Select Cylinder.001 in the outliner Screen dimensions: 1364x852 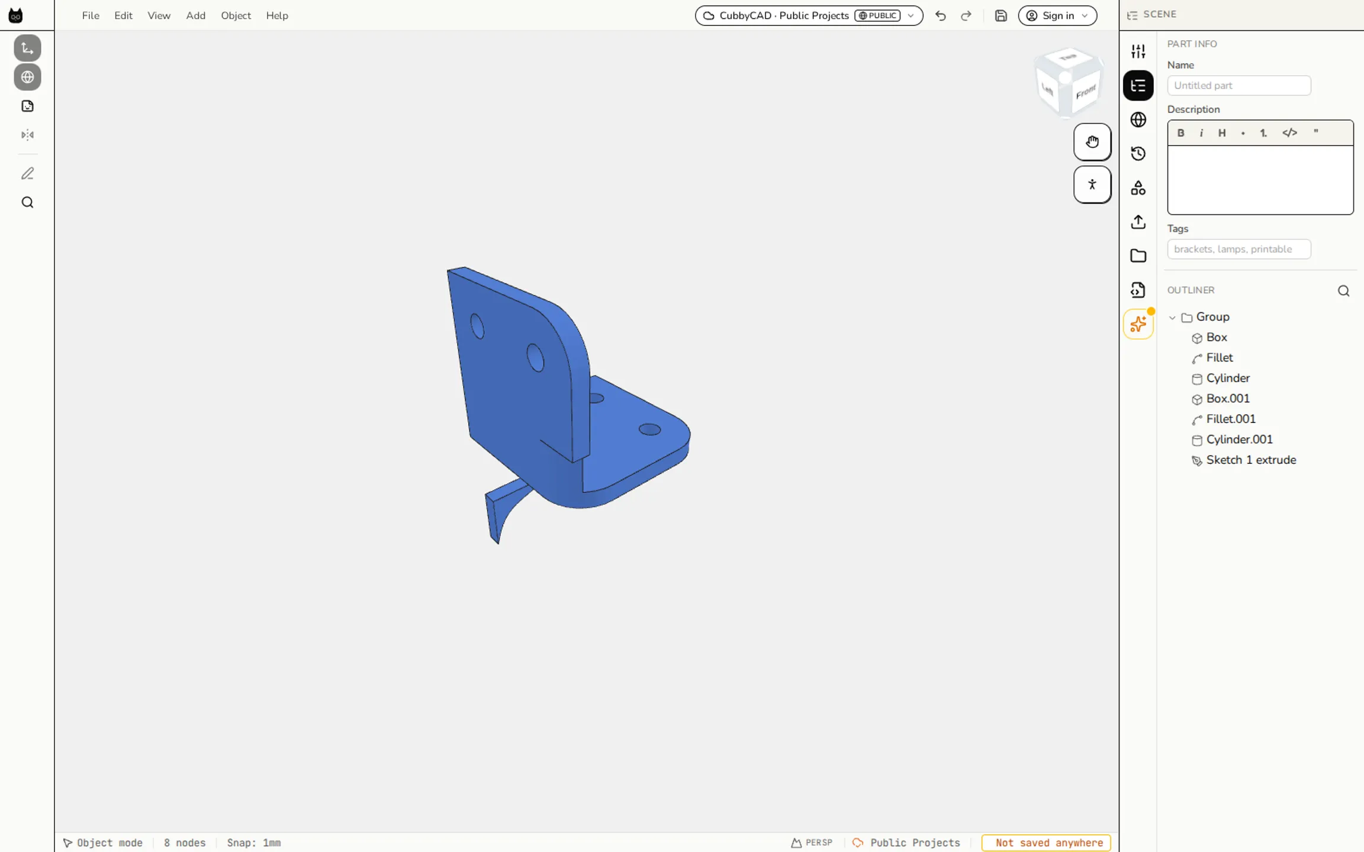(x=1239, y=440)
